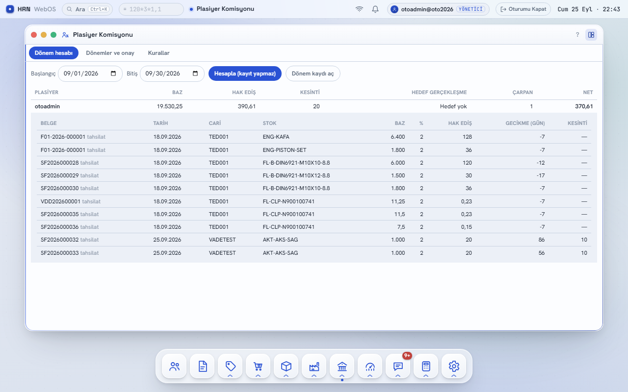Open the people/customers dock icon
This screenshot has width=628, height=392.
pos(174,366)
